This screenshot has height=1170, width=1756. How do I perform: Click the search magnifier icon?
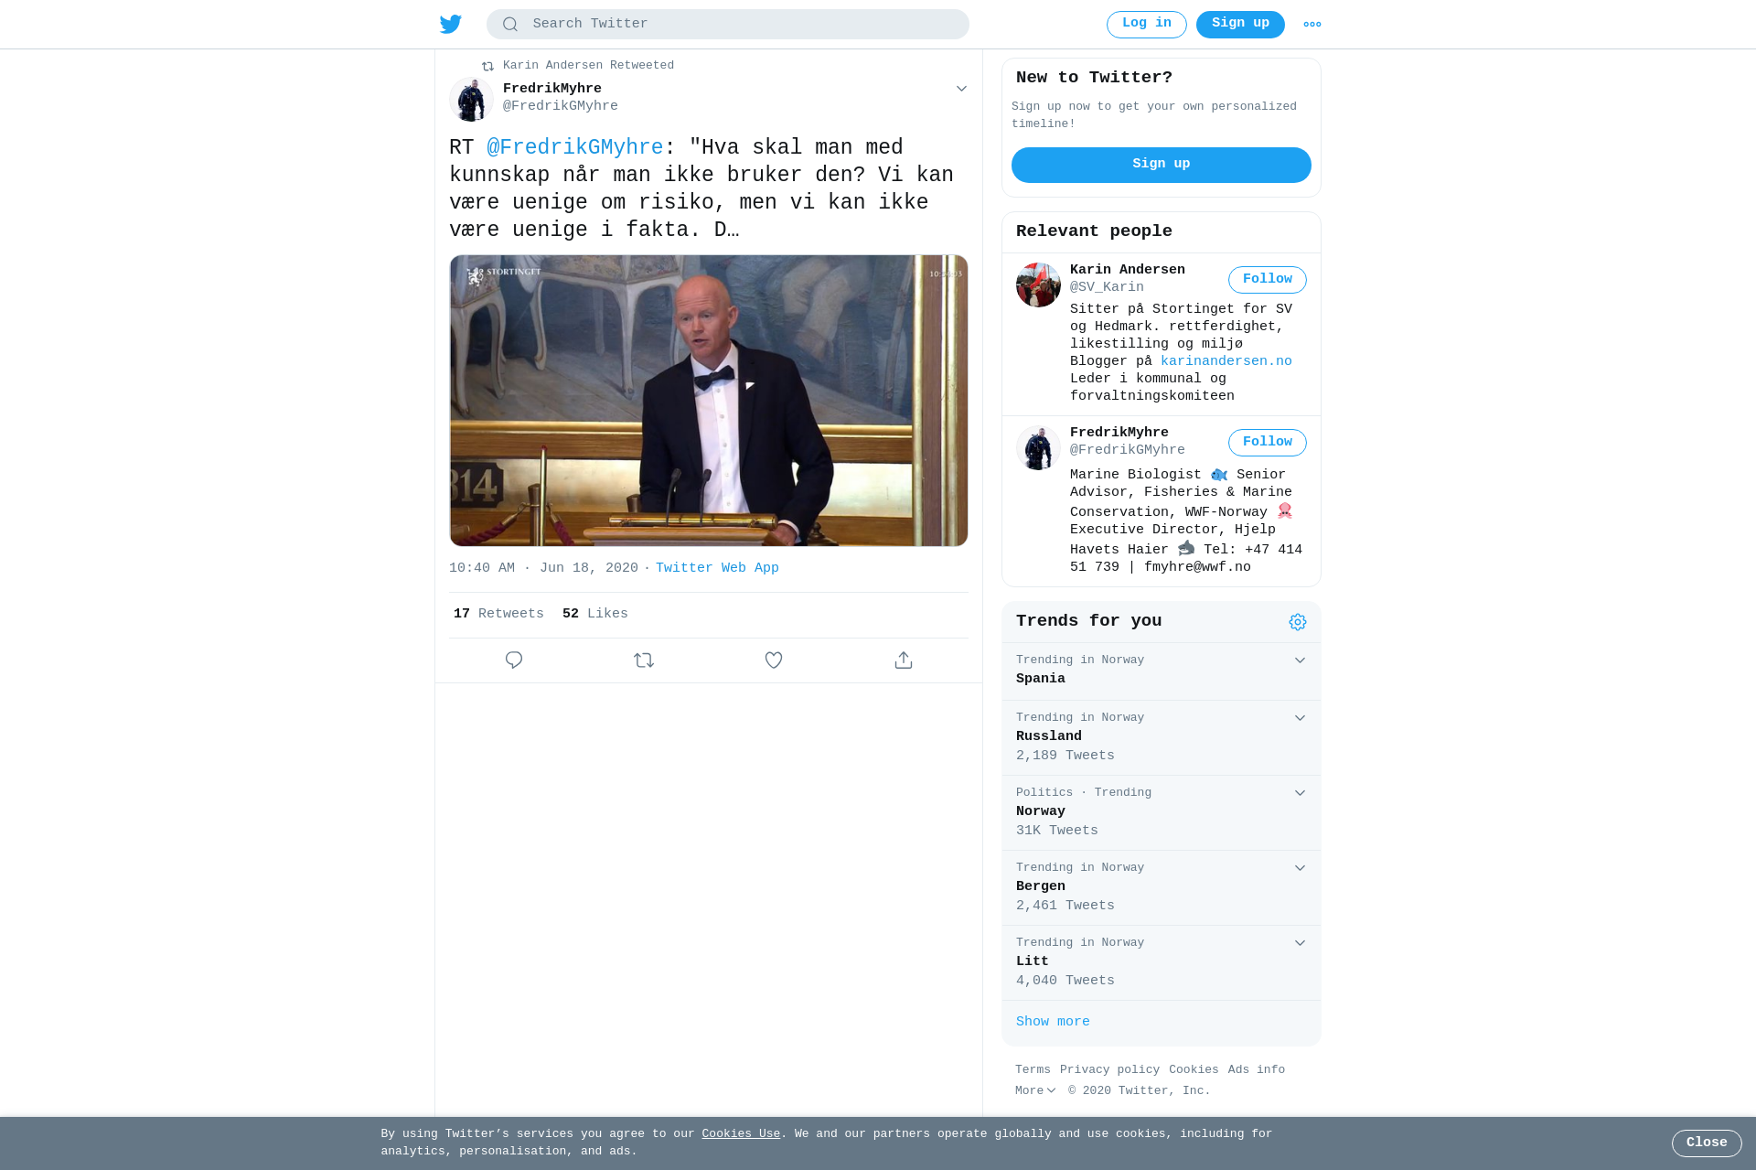[x=510, y=25]
